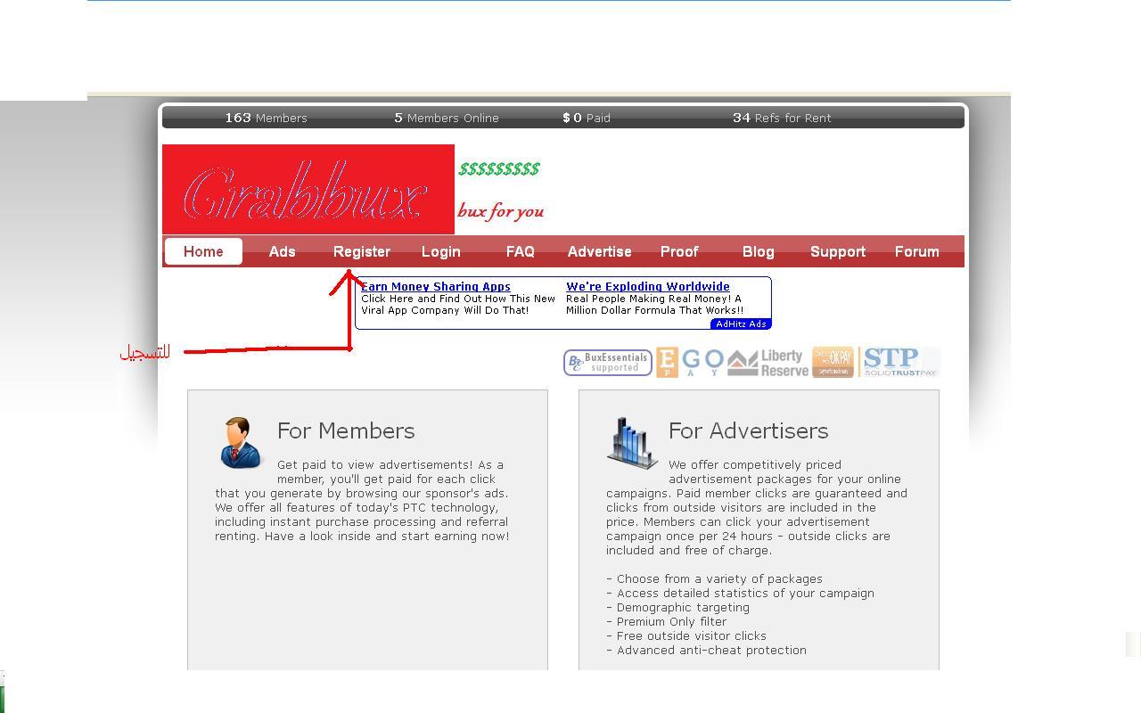Click the 5 Members Online statistic
Screen dimensions: 1141x713
tap(447, 118)
